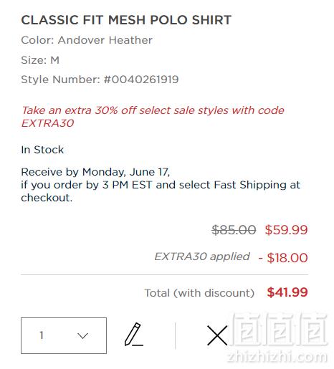Viewport: 334px width, 369px height.
Task: Click the Fast Shipping at checkout note
Action: (161, 191)
